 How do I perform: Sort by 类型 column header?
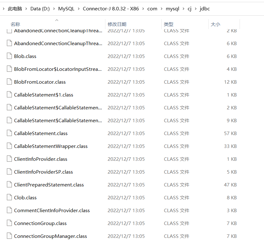pyautogui.click(x=169, y=24)
